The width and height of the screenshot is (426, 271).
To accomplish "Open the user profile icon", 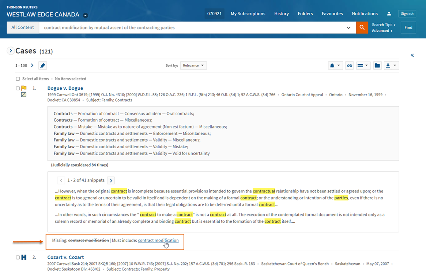I will (x=389, y=14).
